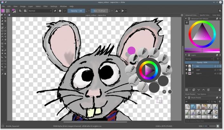Toggle visibility of Layer 4

186,73
